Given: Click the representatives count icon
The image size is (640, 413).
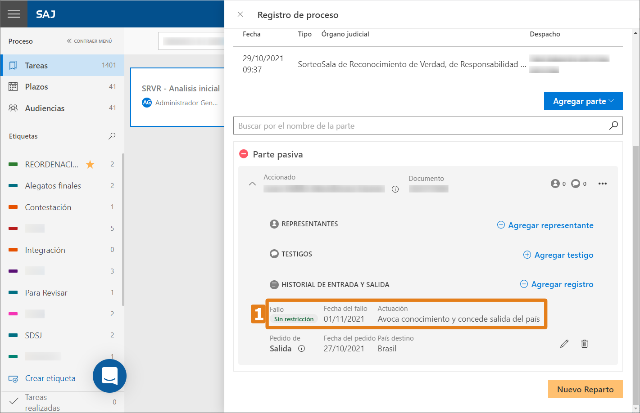Looking at the screenshot, I should point(555,184).
